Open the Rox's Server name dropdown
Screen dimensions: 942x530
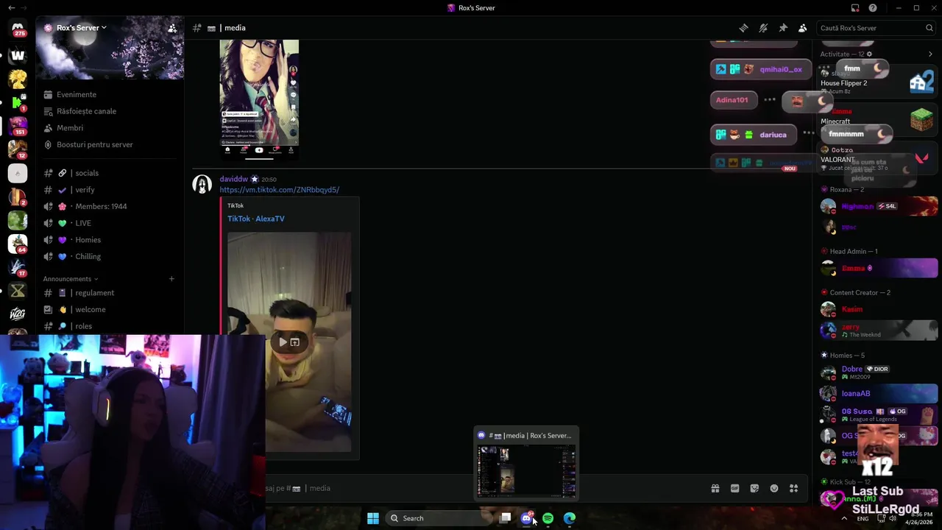pyautogui.click(x=81, y=28)
